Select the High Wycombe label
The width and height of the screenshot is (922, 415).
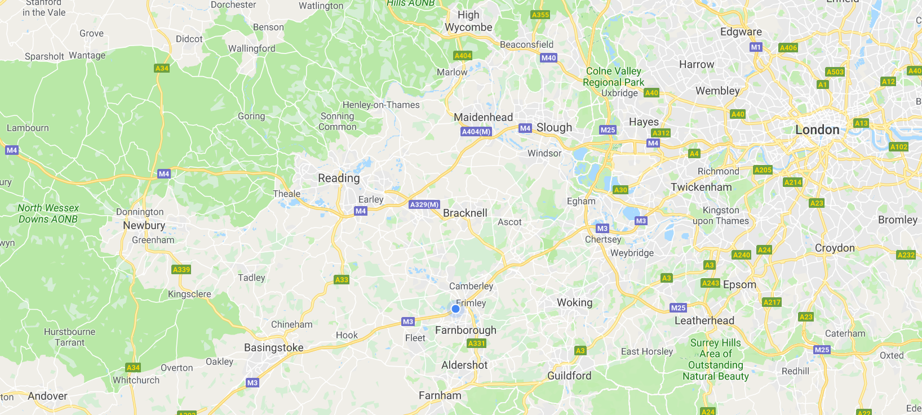[468, 21]
